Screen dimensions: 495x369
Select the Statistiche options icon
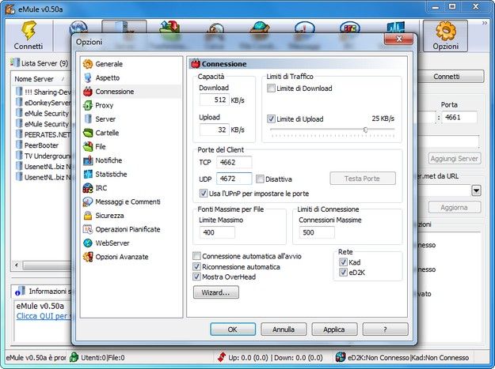[88, 174]
